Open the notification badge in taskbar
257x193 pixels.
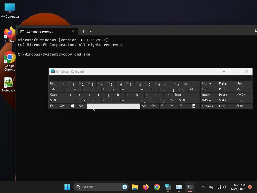[x=250, y=187]
